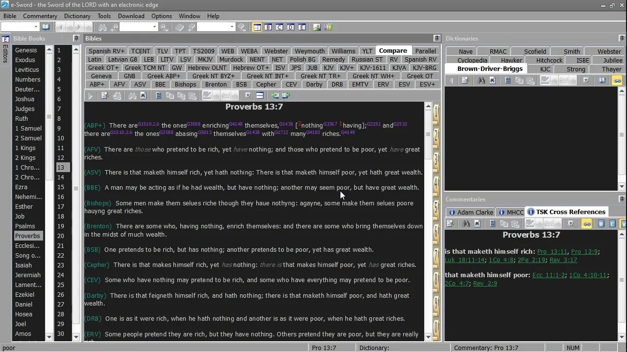Click binoculars search icon in Dictionaries toolbar
Screen dimensions: 627x352
click(x=481, y=81)
